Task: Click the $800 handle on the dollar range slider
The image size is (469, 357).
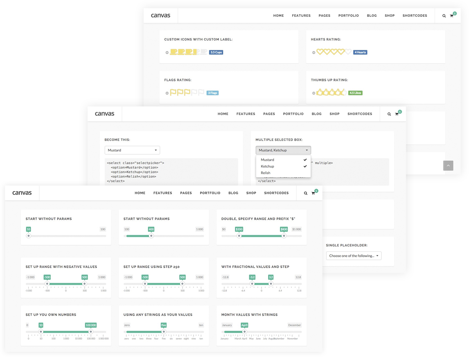Action: (x=284, y=236)
